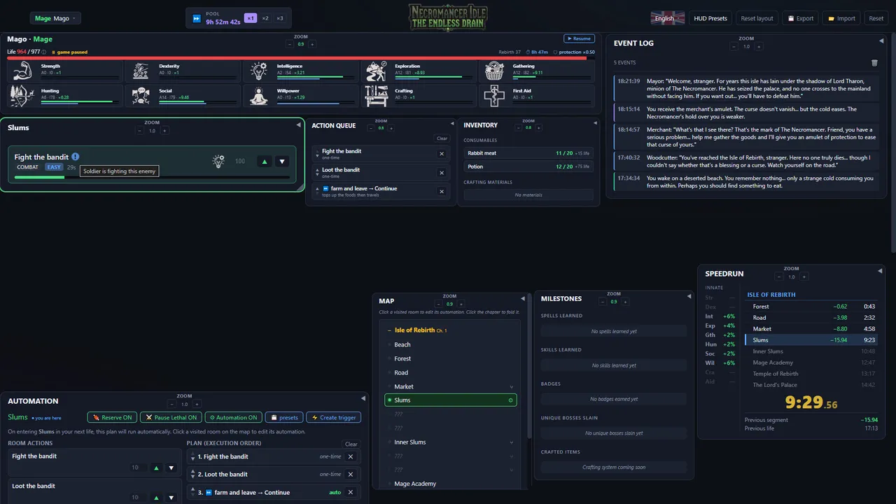Open HUD Presets
Image resolution: width=896 pixels, height=504 pixels.
tap(710, 18)
